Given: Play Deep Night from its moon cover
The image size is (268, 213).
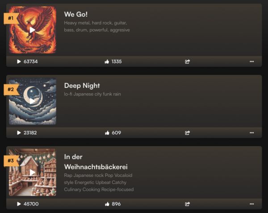Looking at the screenshot, I should click(33, 101).
